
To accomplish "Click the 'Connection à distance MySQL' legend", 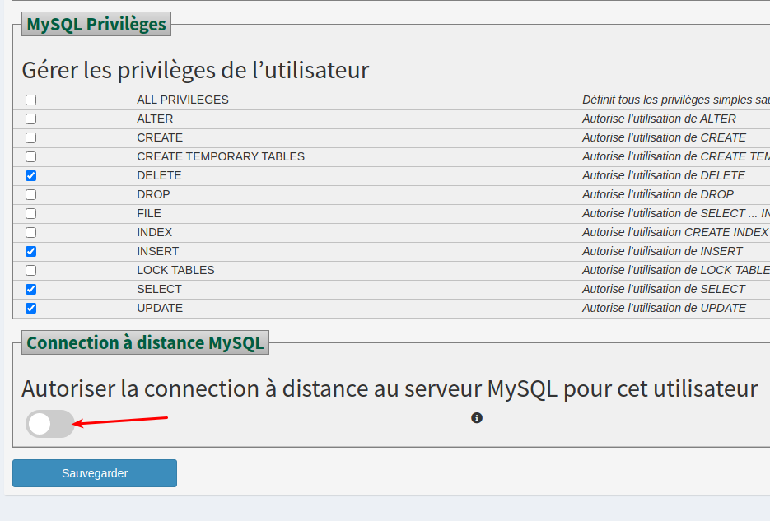I will pyautogui.click(x=146, y=342).
